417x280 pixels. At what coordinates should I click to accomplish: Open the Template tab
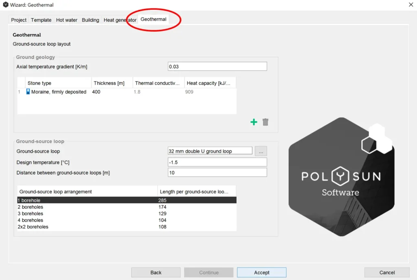click(41, 20)
